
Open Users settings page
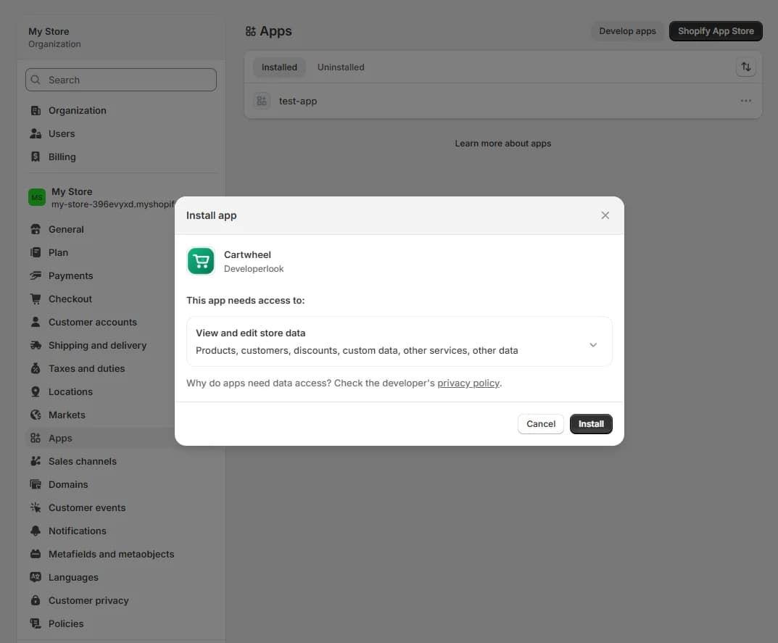coord(121,133)
